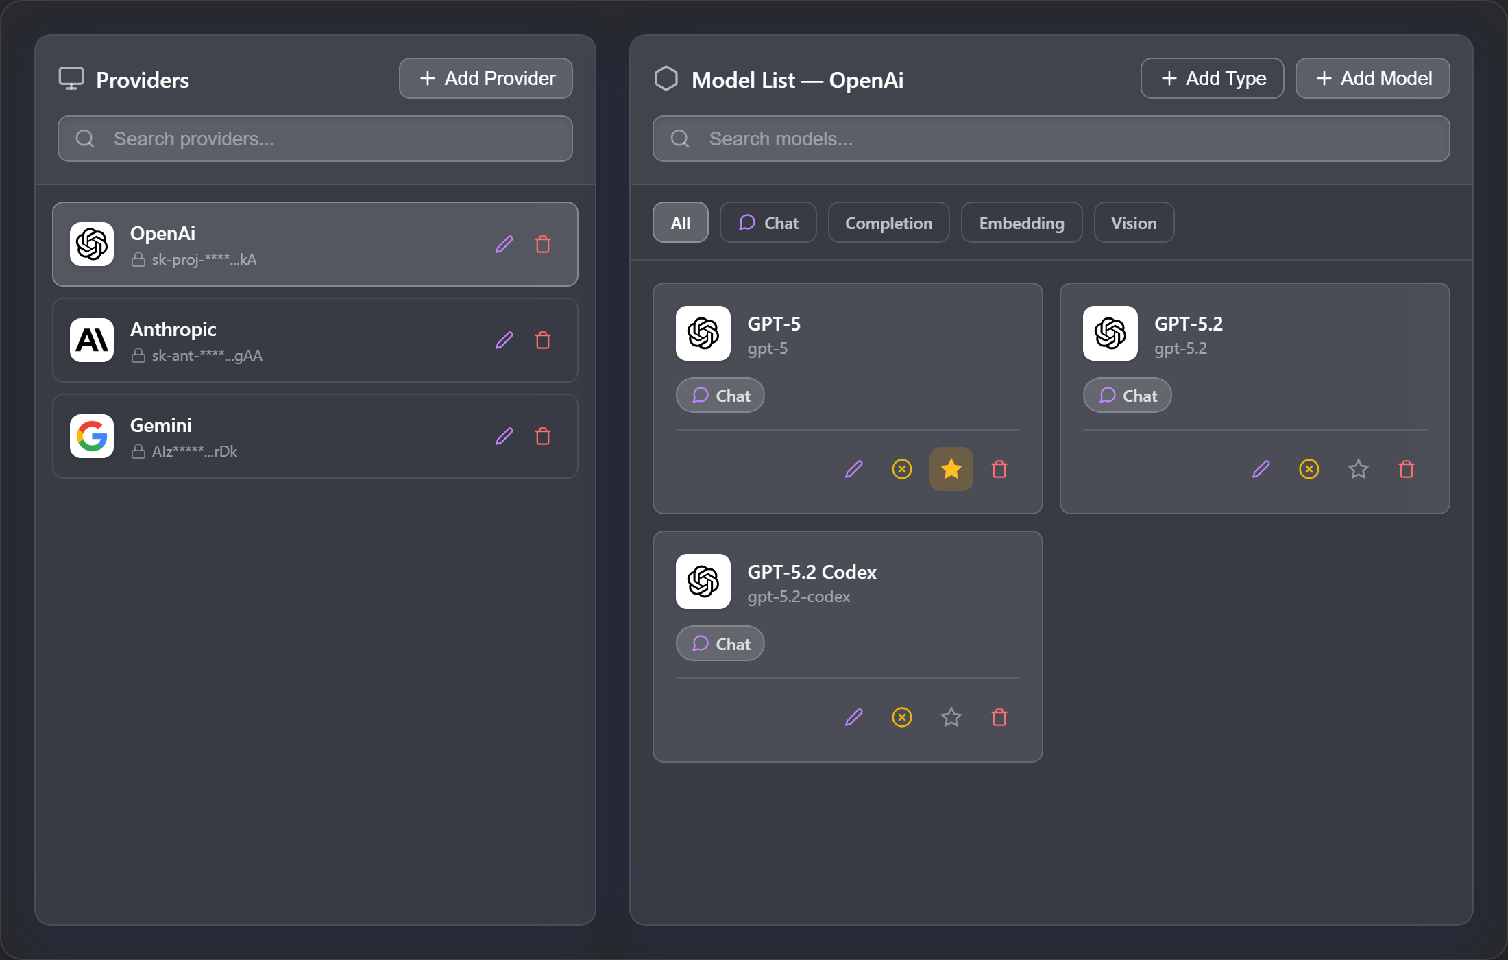Disable the GPT-5 model with circle-x icon
The width and height of the screenshot is (1508, 960).
click(902, 469)
